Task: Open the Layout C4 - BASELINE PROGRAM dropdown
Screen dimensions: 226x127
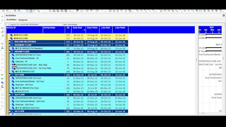Action: tap(9, 25)
